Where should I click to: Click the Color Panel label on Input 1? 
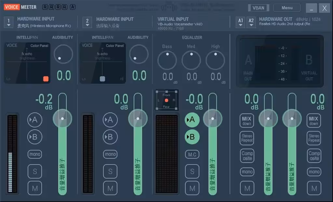(39, 46)
